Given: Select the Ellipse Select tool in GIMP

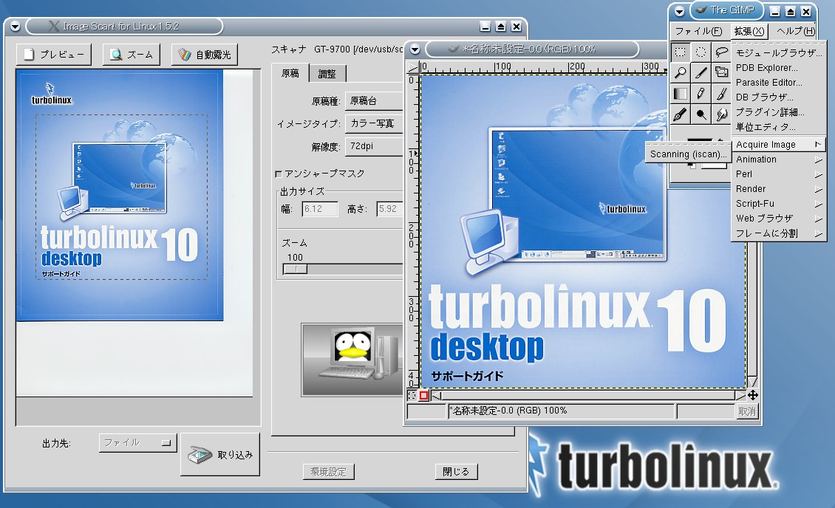Looking at the screenshot, I should click(701, 52).
